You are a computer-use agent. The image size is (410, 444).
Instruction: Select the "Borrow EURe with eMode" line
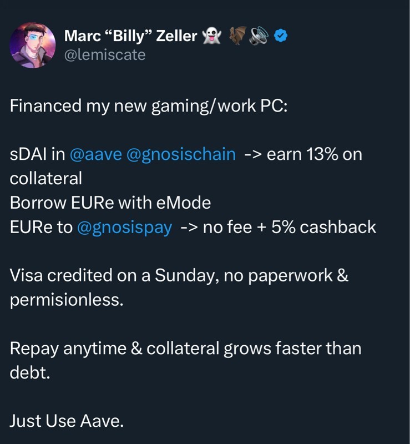[110, 203]
